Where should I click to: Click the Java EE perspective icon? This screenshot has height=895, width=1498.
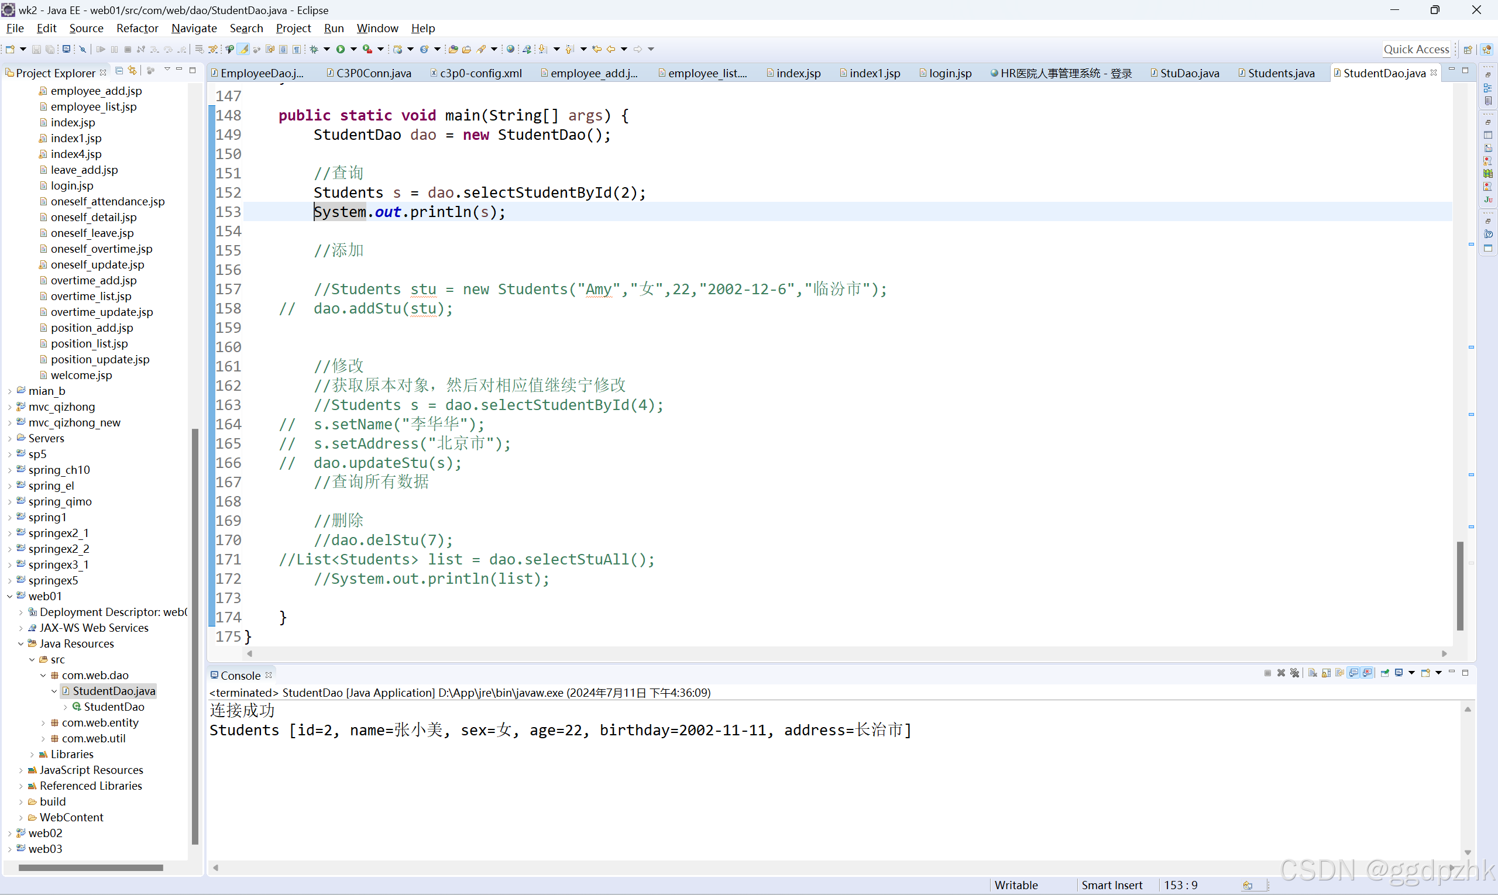pyautogui.click(x=1486, y=50)
